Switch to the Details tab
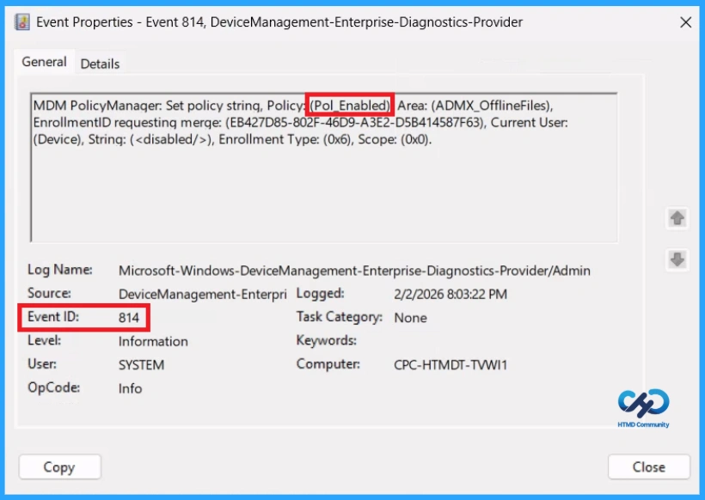The height and width of the screenshot is (500, 705). tap(100, 63)
